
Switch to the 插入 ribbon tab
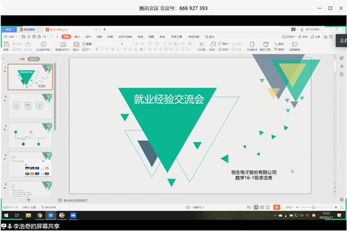click(x=77, y=36)
